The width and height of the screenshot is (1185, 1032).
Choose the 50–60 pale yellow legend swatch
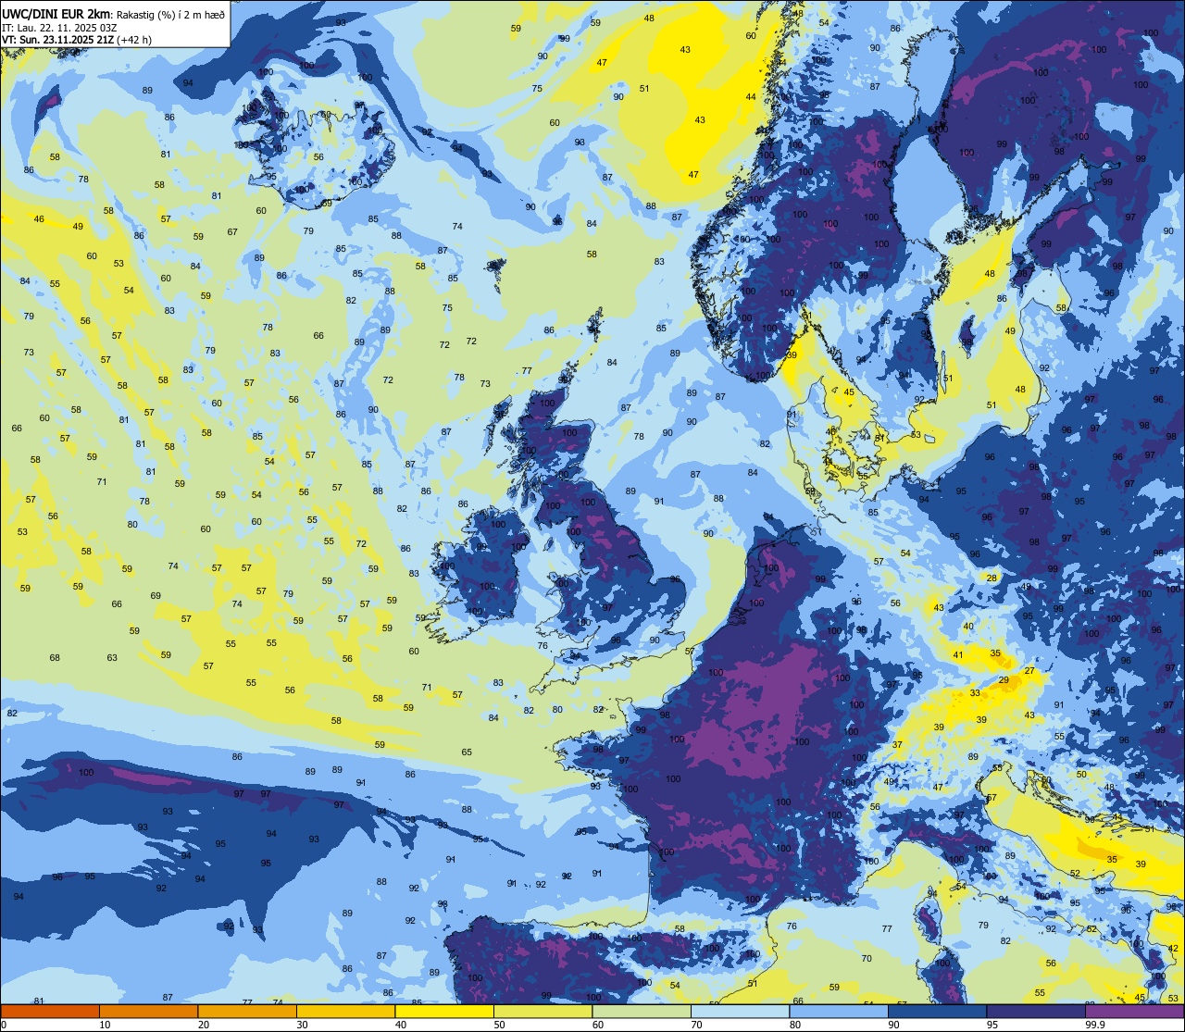tap(543, 1012)
